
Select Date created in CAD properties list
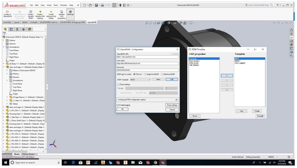194,61
